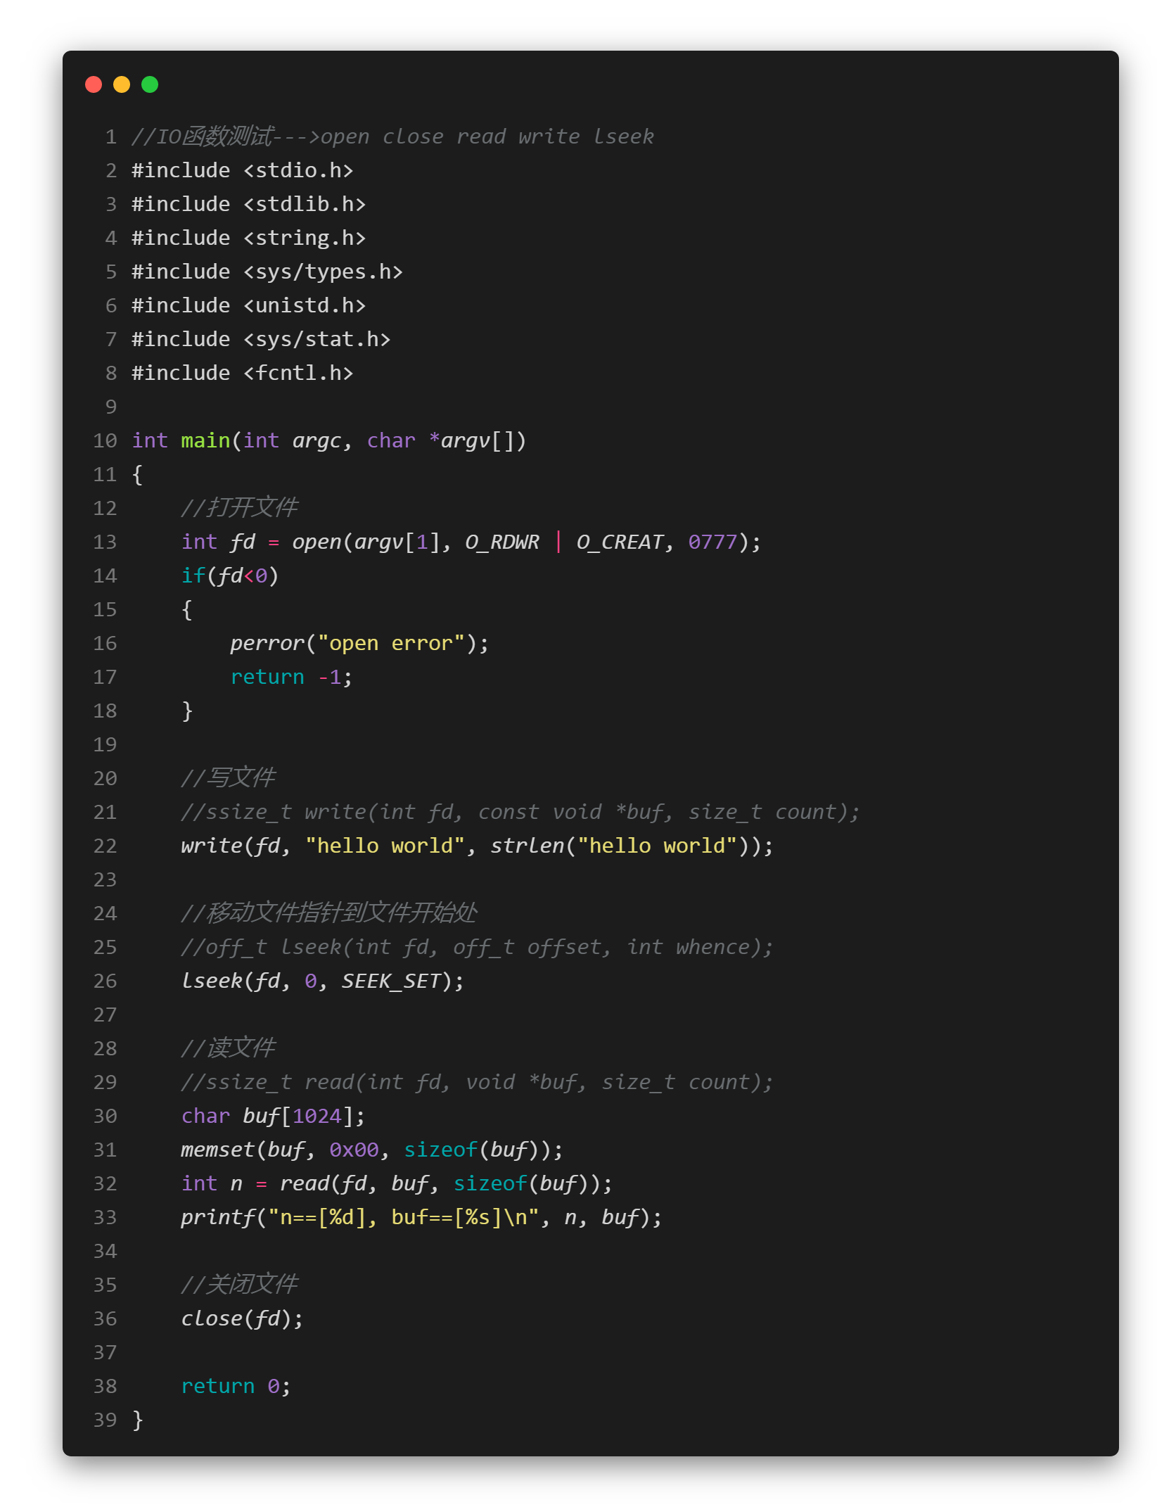Screen dimensions: 1157x1507
Task: Click the yellow minimize window dot
Action: (122, 84)
